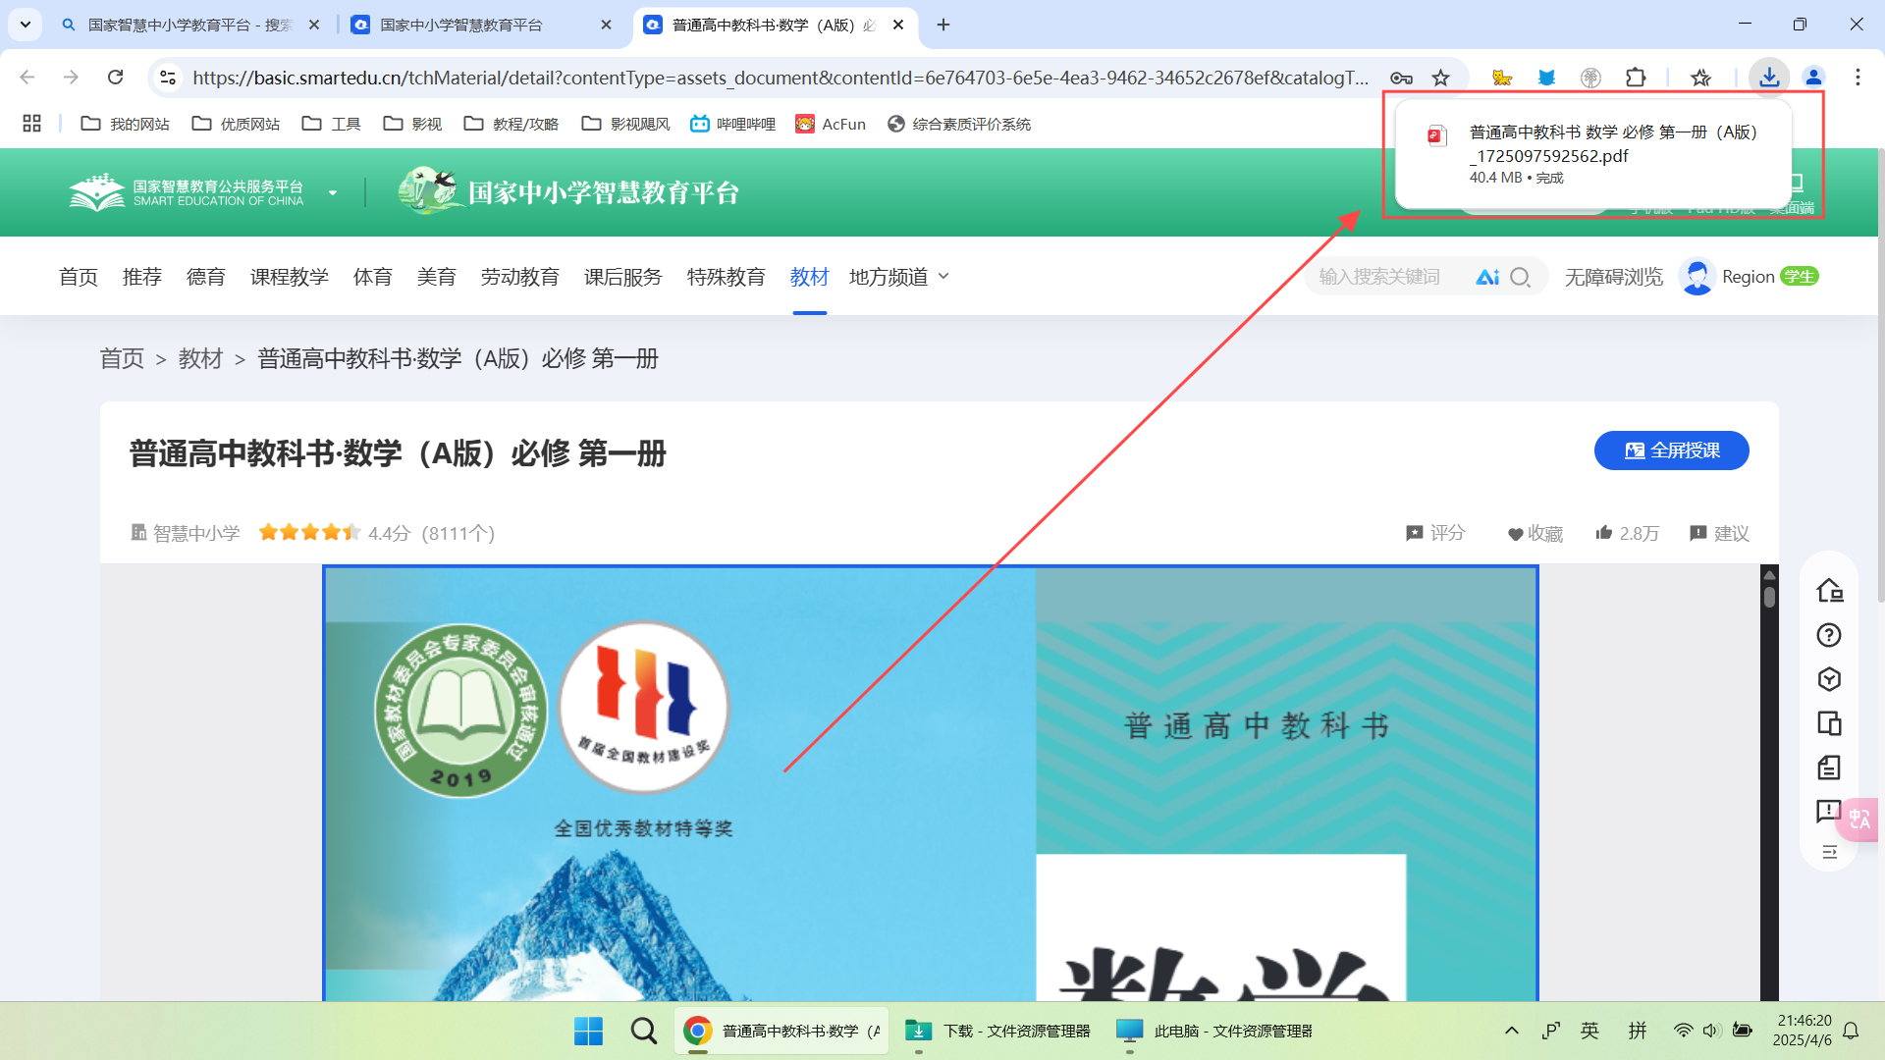Click the 全屏授课 button
Image resolution: width=1885 pixels, height=1060 pixels.
[x=1671, y=450]
